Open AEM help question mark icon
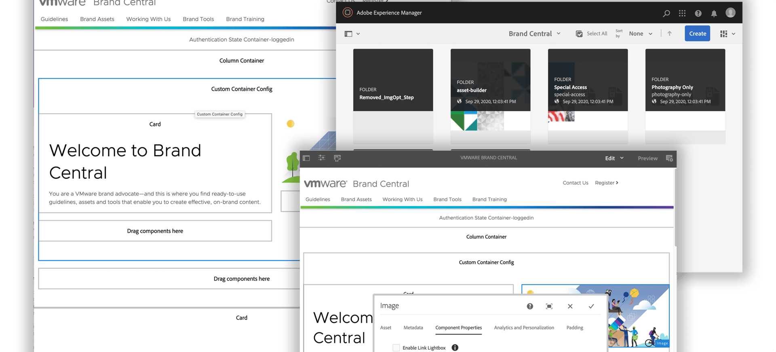The height and width of the screenshot is (352, 776). pyautogui.click(x=698, y=13)
